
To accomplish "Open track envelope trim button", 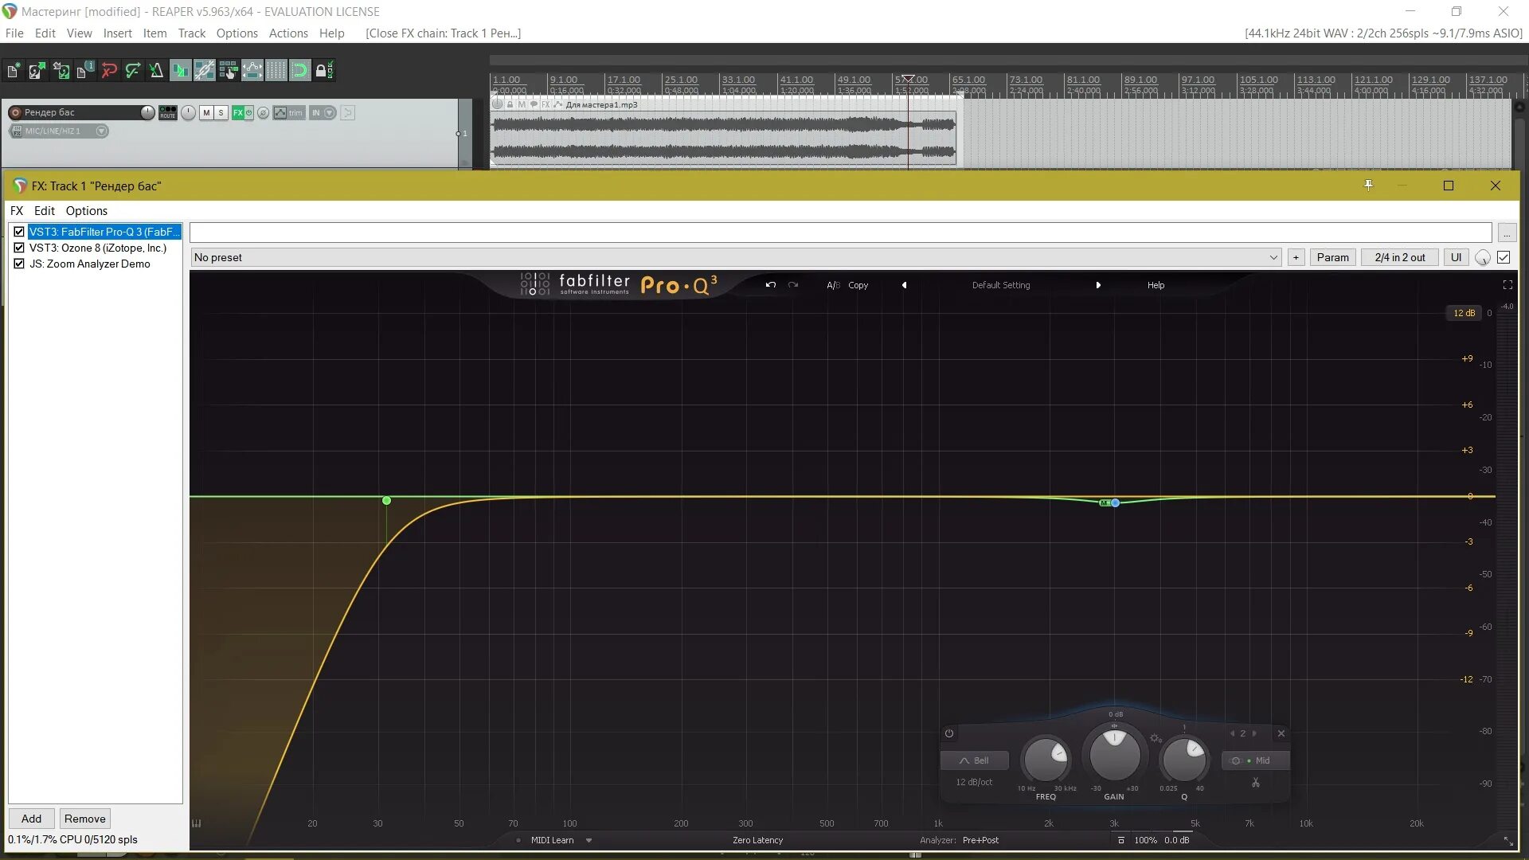I will [288, 113].
